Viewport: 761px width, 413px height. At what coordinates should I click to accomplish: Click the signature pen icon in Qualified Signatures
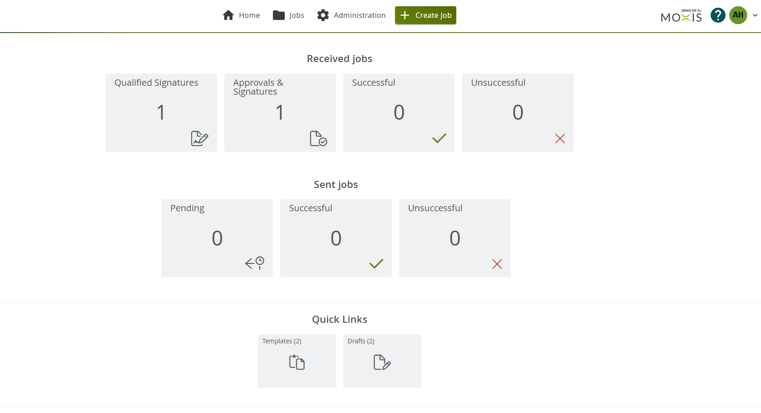click(x=199, y=138)
